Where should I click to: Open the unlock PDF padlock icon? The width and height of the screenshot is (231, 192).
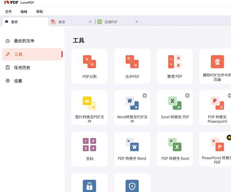[90, 186]
